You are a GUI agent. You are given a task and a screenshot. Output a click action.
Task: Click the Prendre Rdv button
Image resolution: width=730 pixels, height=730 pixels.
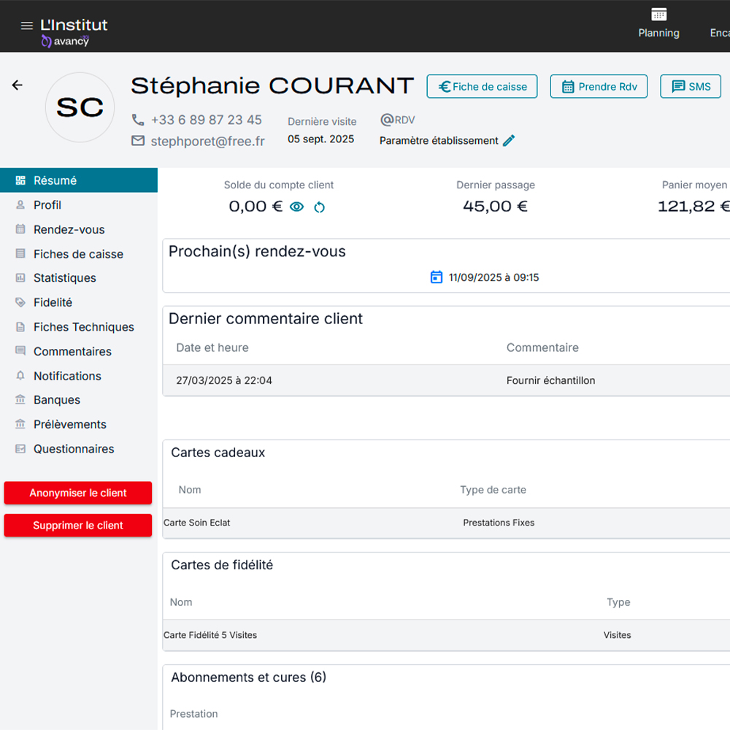(599, 86)
